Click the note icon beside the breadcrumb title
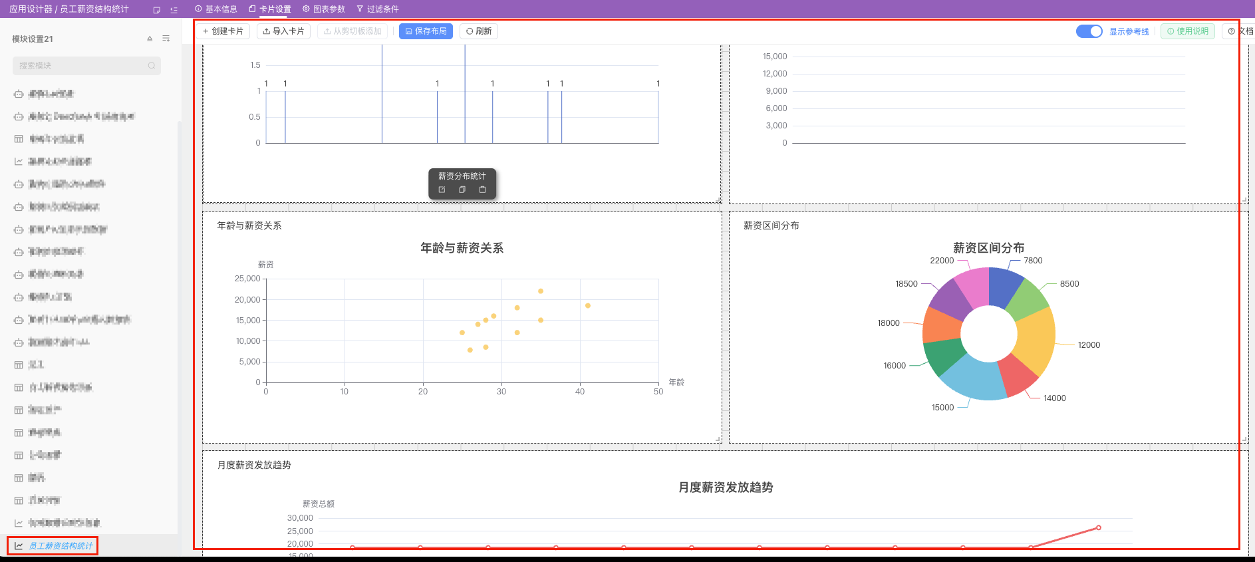The width and height of the screenshot is (1255, 562). 157,10
